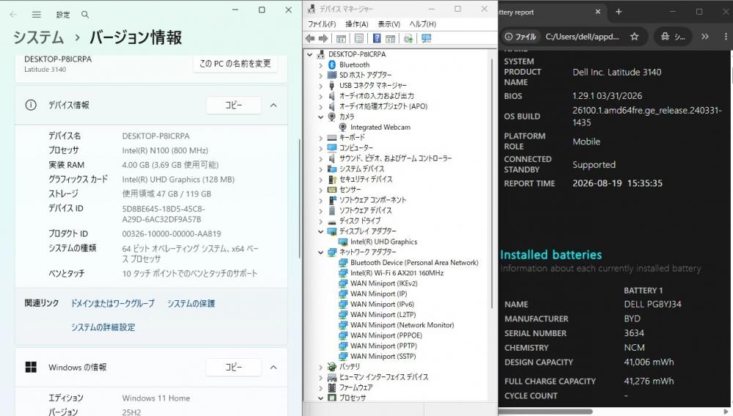
Task: Click the product ID 00326-10000-00000-AA819
Action: pos(172,234)
